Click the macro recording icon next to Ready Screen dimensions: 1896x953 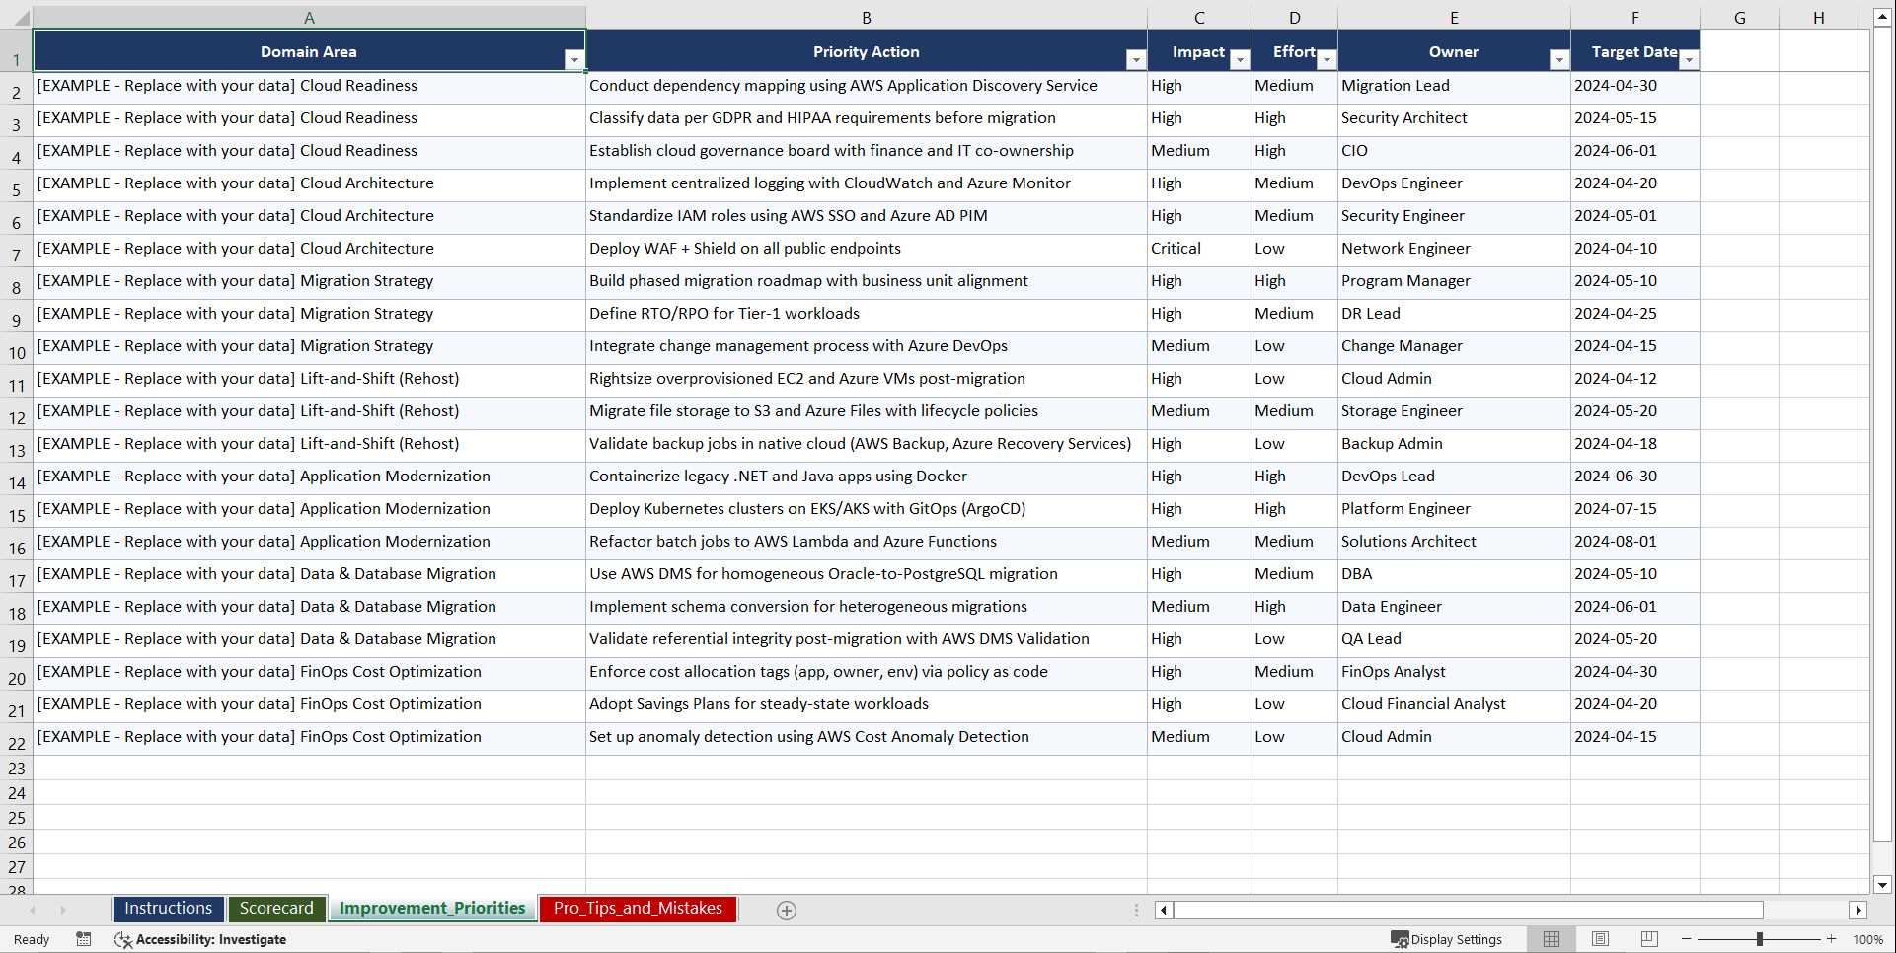[84, 939]
